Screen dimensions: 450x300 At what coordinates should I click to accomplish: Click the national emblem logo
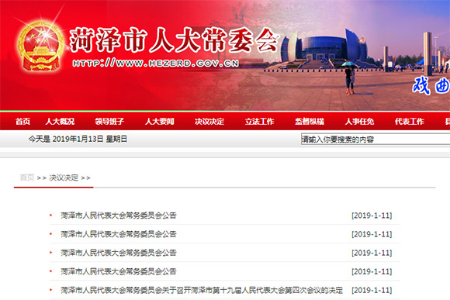(x=41, y=46)
